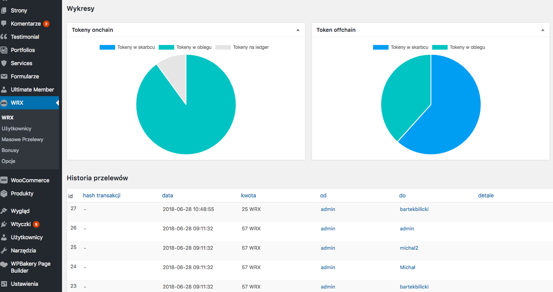This screenshot has height=292, width=553.
Task: Open admin sender link in row 25
Action: click(x=328, y=248)
